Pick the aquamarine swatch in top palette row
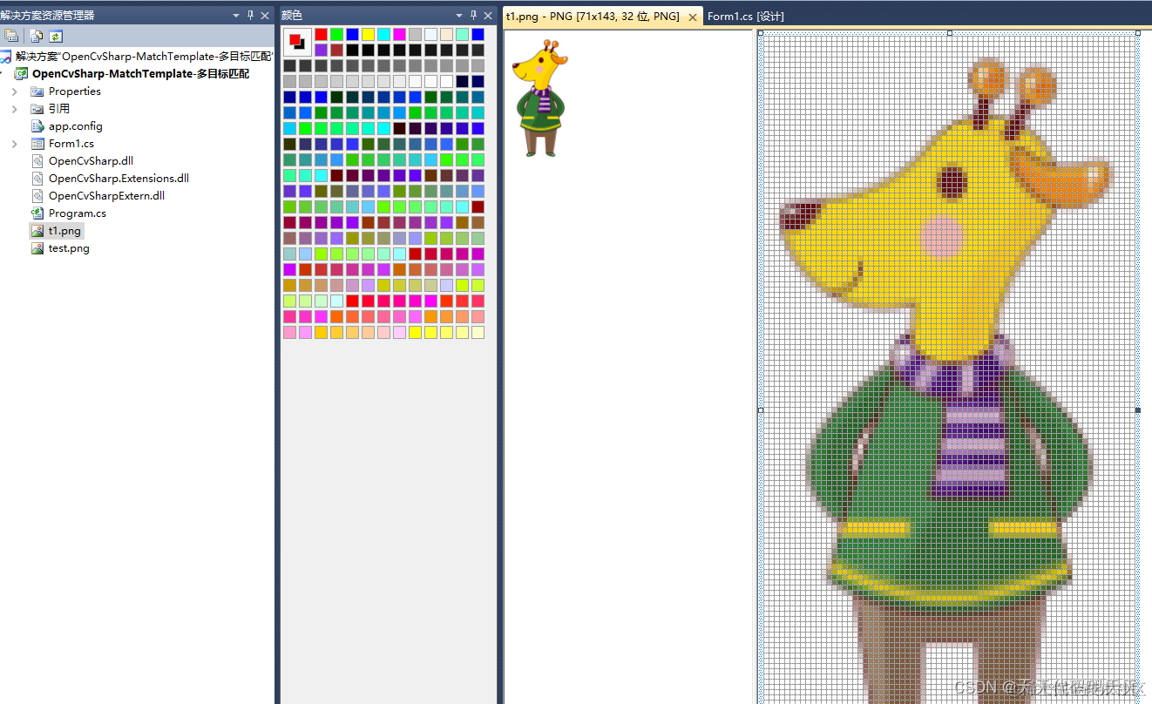Viewport: 1152px width, 704px height. point(462,34)
